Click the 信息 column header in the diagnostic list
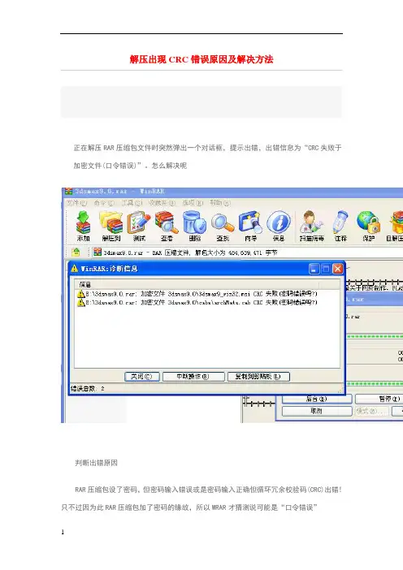The width and height of the screenshot is (403, 570). click(x=197, y=285)
